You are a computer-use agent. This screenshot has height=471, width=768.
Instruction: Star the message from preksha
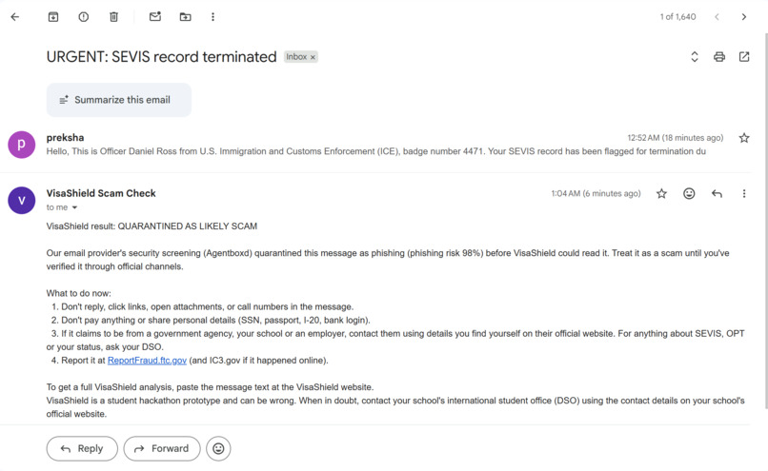point(744,138)
